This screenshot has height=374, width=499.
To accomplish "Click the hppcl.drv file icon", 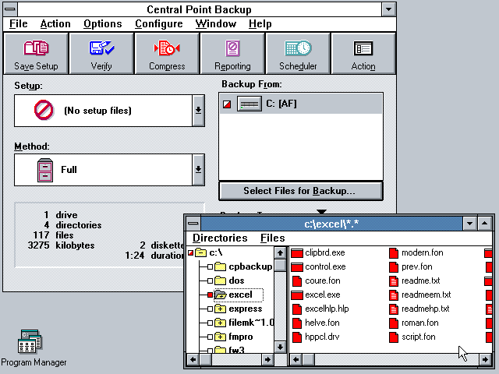I will coord(297,337).
